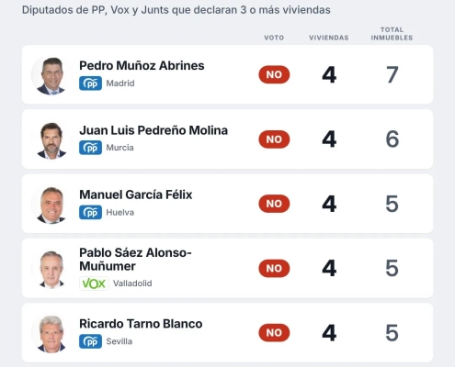
Task: Click total inmuebles value 7 for Abrines
Action: 392,74
